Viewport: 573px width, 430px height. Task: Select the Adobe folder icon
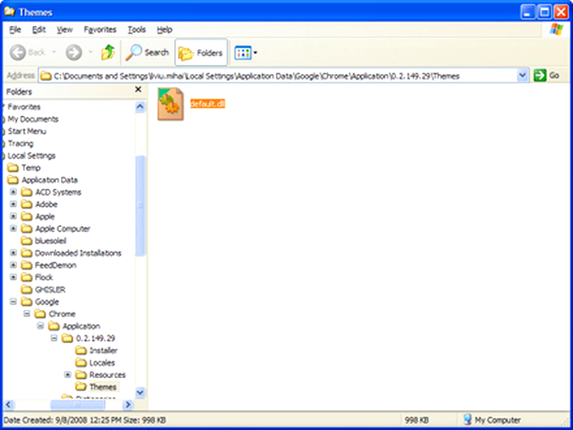[26, 204]
